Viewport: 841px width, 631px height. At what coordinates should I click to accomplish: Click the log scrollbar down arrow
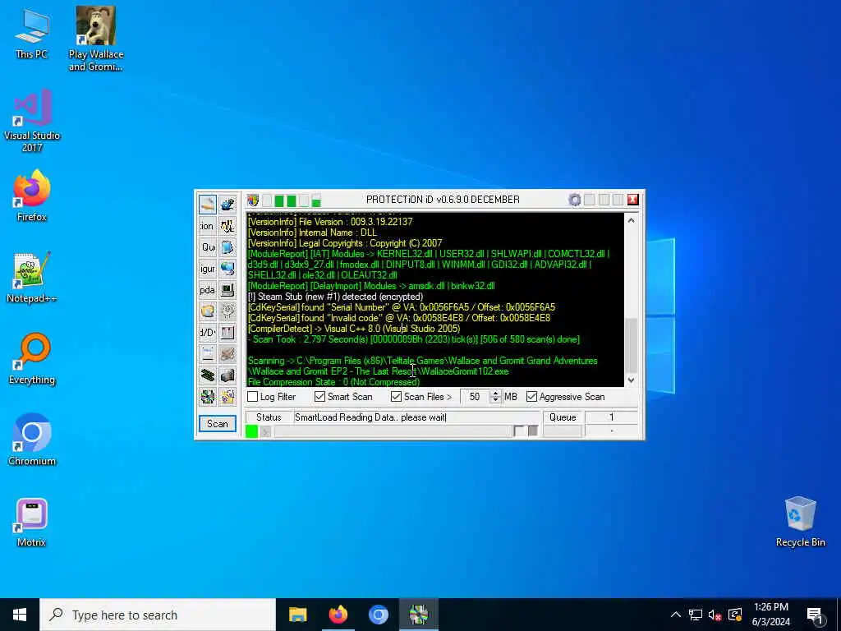pyautogui.click(x=632, y=380)
